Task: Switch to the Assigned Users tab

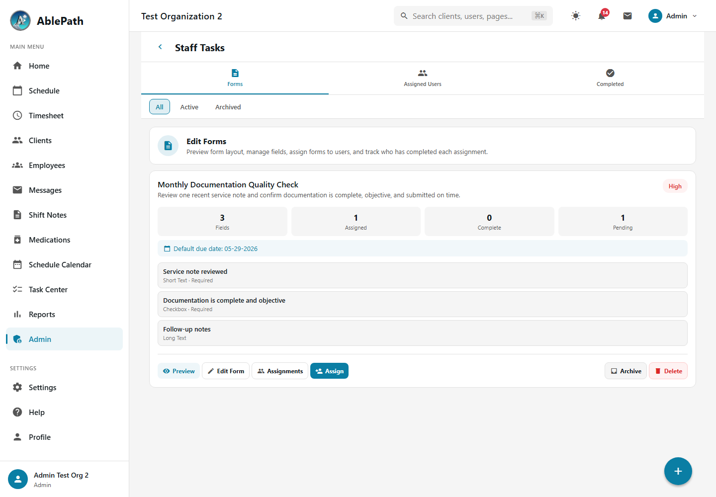Action: pyautogui.click(x=423, y=78)
